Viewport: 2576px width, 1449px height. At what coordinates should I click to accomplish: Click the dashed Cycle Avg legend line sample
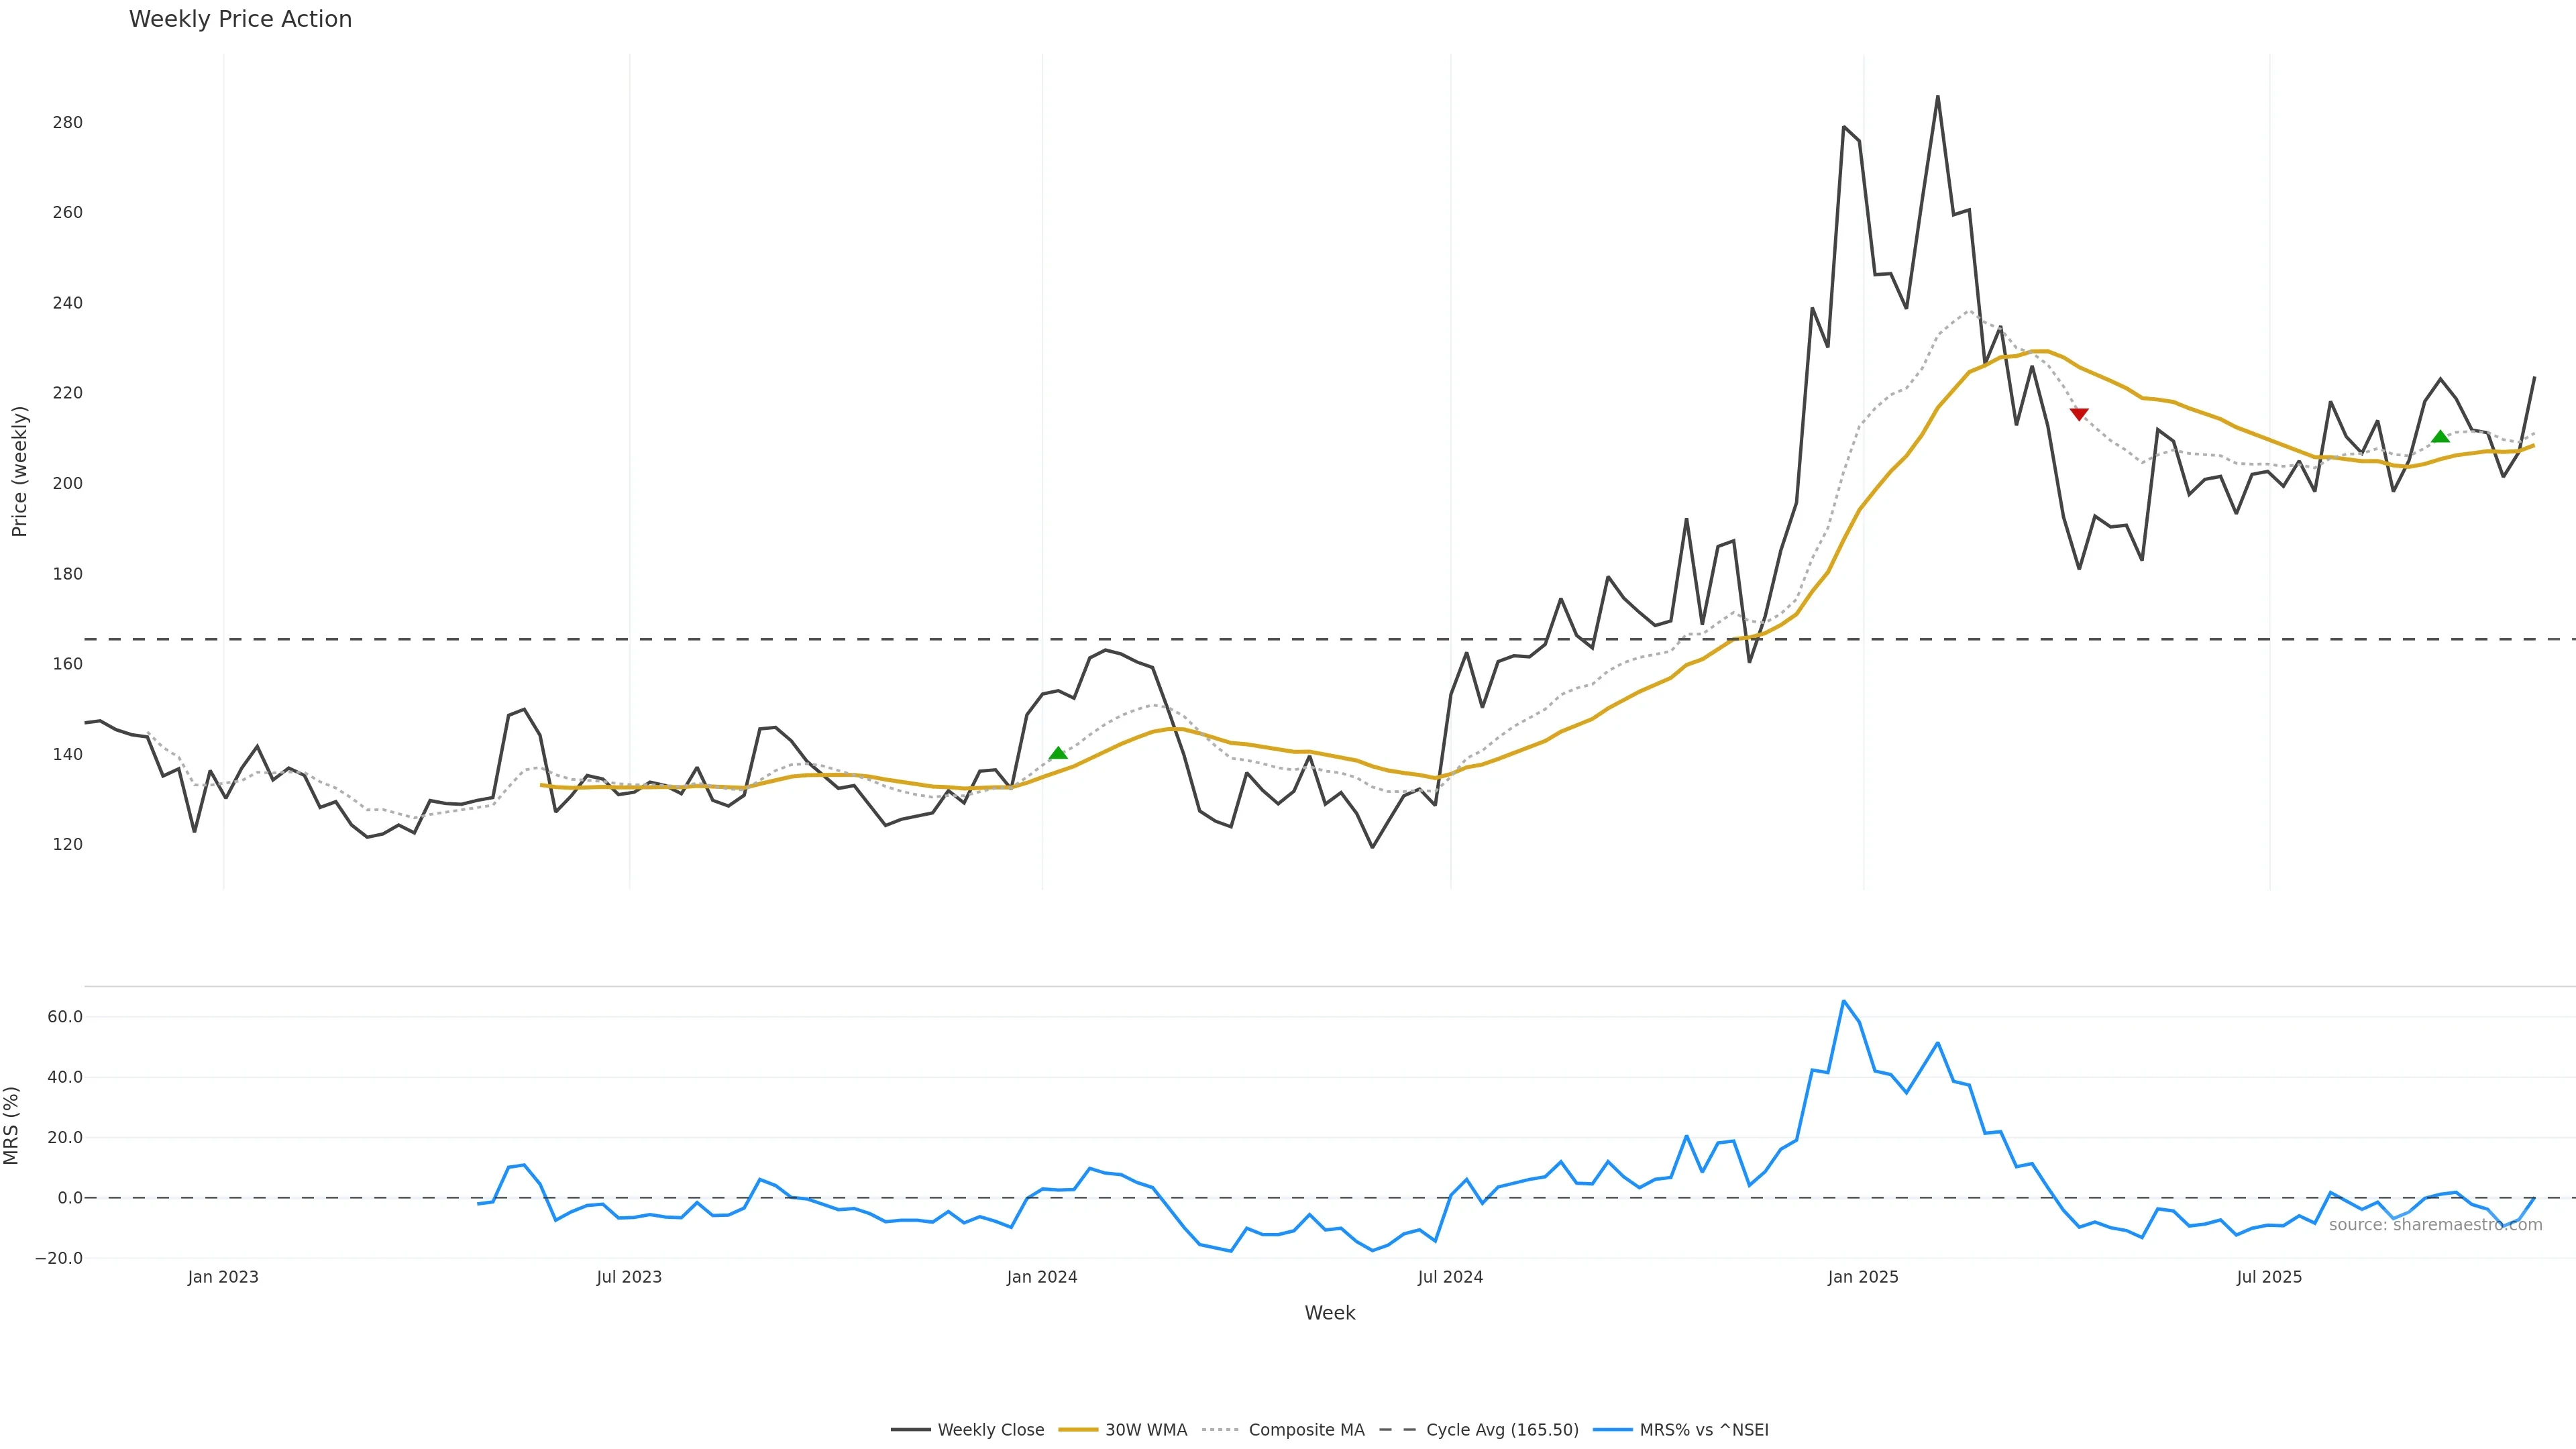pyautogui.click(x=1398, y=1430)
